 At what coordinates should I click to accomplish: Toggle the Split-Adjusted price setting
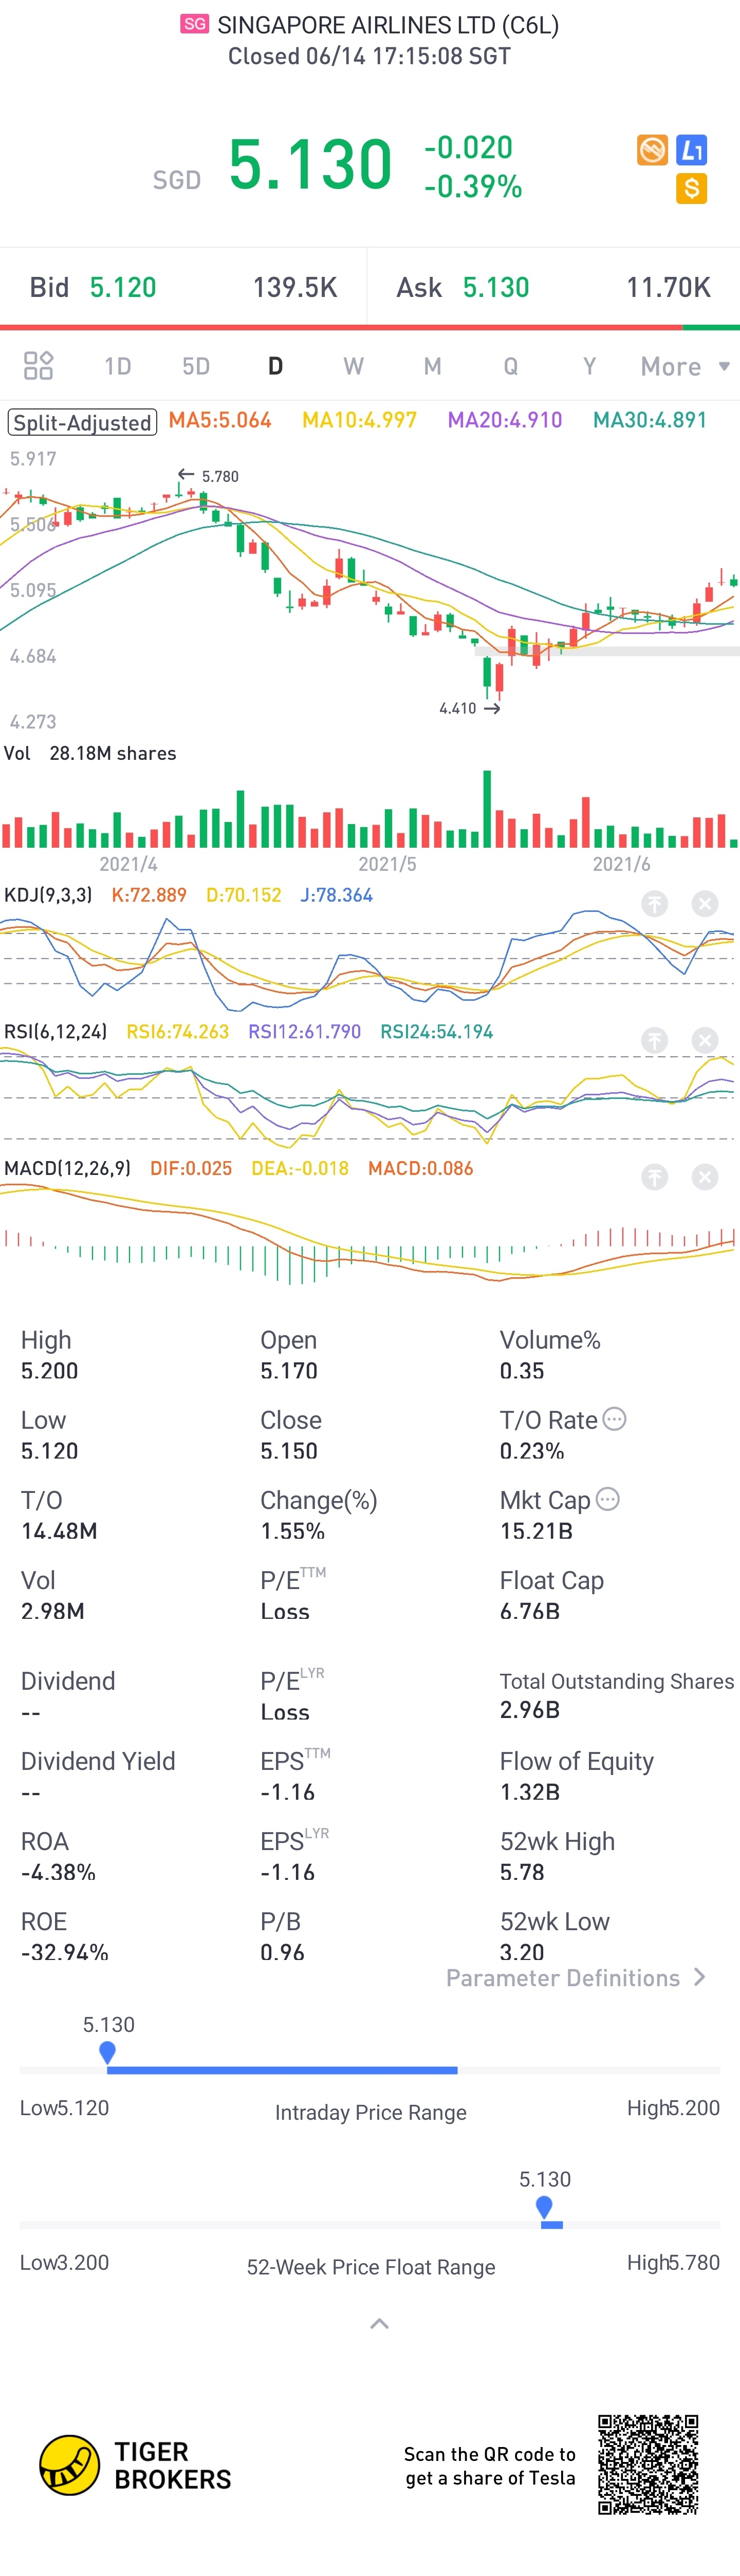82,422
